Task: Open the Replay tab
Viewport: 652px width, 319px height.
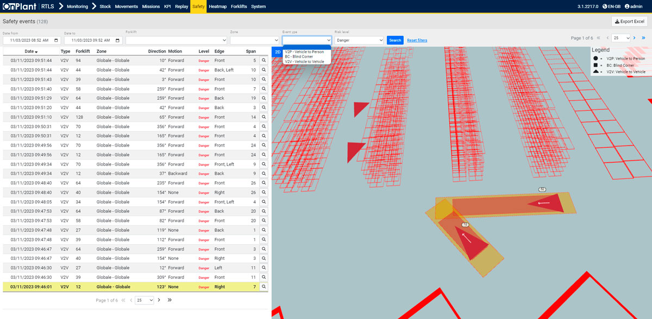Action: pyautogui.click(x=181, y=7)
